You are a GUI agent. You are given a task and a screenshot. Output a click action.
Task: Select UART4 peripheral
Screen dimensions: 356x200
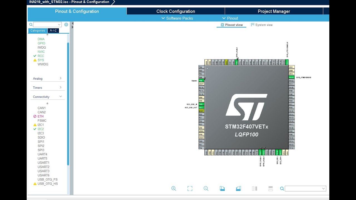click(x=42, y=154)
